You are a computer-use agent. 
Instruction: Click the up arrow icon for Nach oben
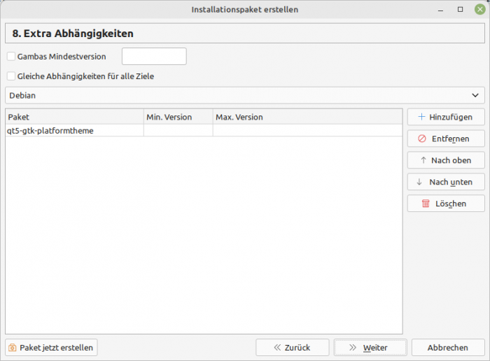tap(423, 160)
